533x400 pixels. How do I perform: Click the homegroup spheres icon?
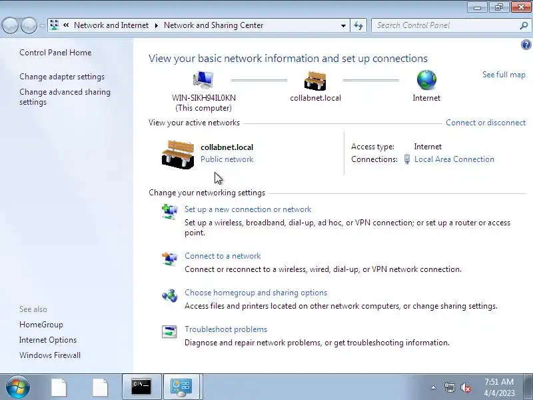[x=169, y=295]
